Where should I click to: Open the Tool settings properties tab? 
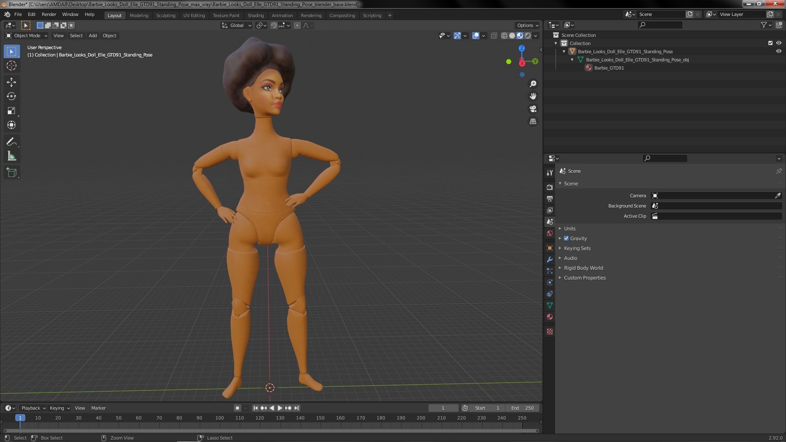tap(550, 173)
